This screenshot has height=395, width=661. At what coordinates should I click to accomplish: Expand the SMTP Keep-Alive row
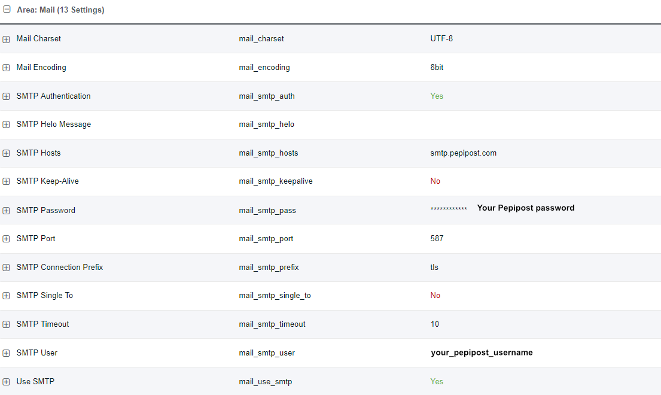click(7, 181)
